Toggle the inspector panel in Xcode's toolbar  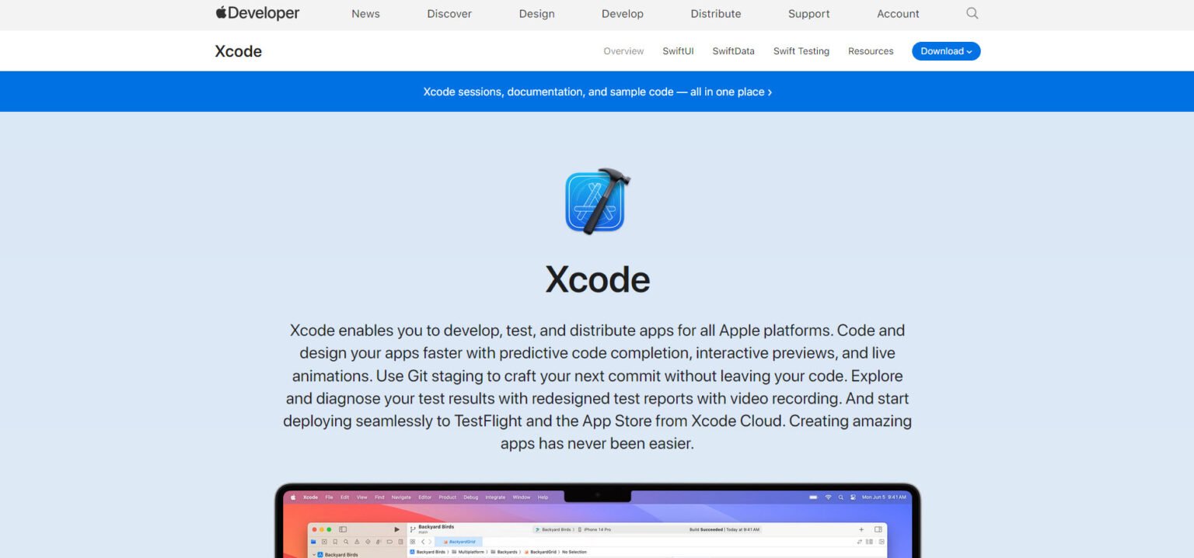tap(878, 529)
